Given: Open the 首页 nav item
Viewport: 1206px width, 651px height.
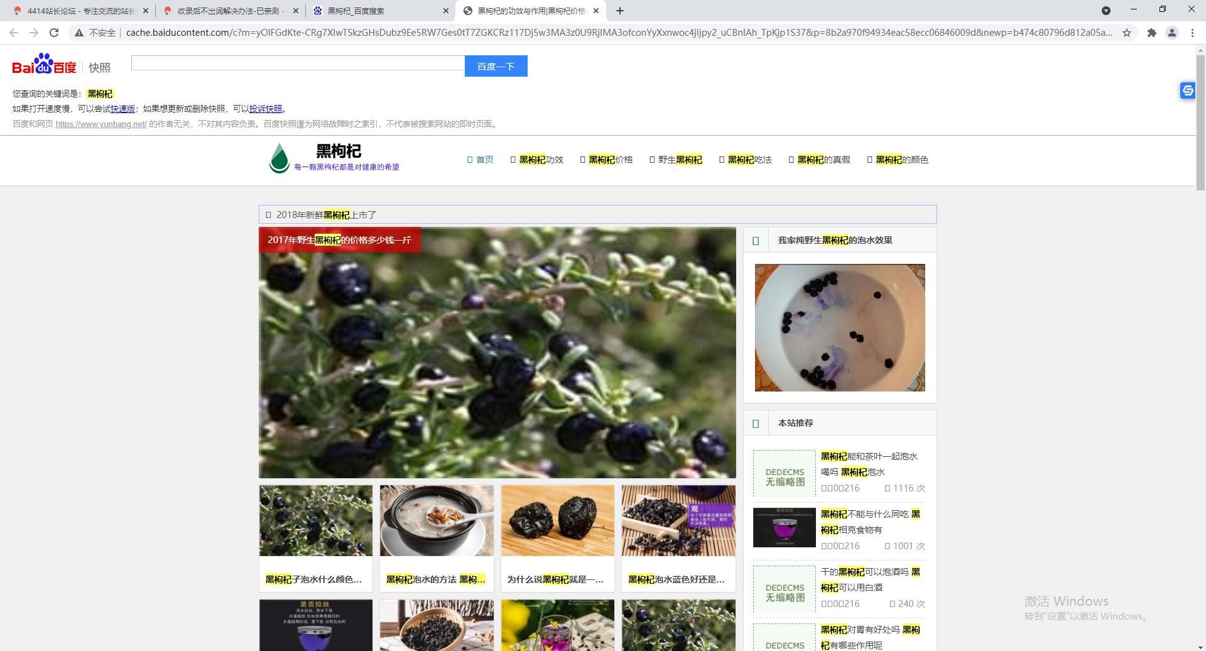Looking at the screenshot, I should coord(481,160).
